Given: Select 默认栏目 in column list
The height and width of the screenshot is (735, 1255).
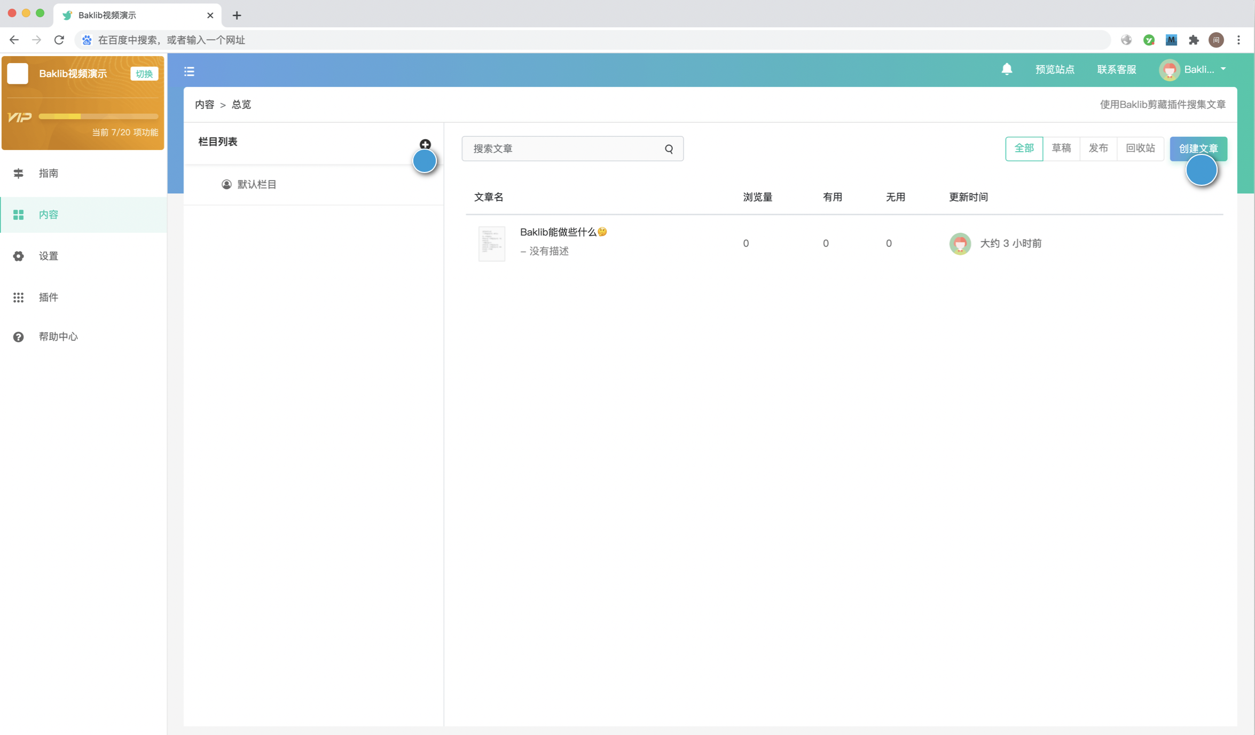Looking at the screenshot, I should point(256,184).
